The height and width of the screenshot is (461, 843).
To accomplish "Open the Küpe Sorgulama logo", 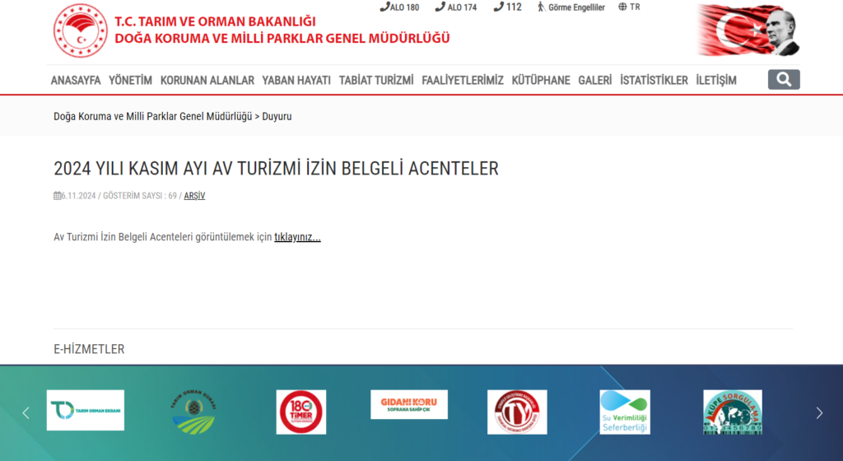I will (x=733, y=412).
